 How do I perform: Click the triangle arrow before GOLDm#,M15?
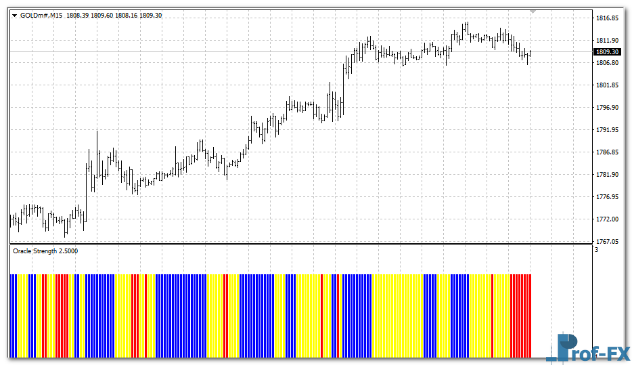(x=14, y=15)
